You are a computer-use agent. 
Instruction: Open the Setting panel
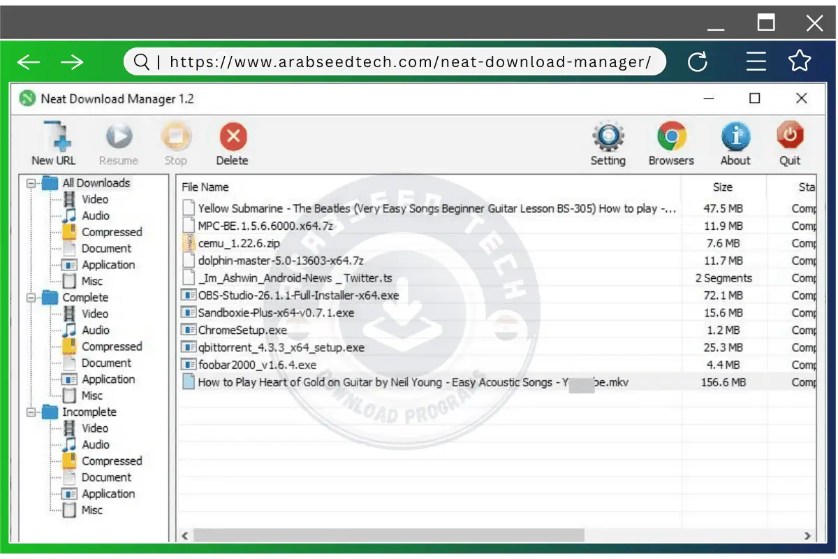608,138
